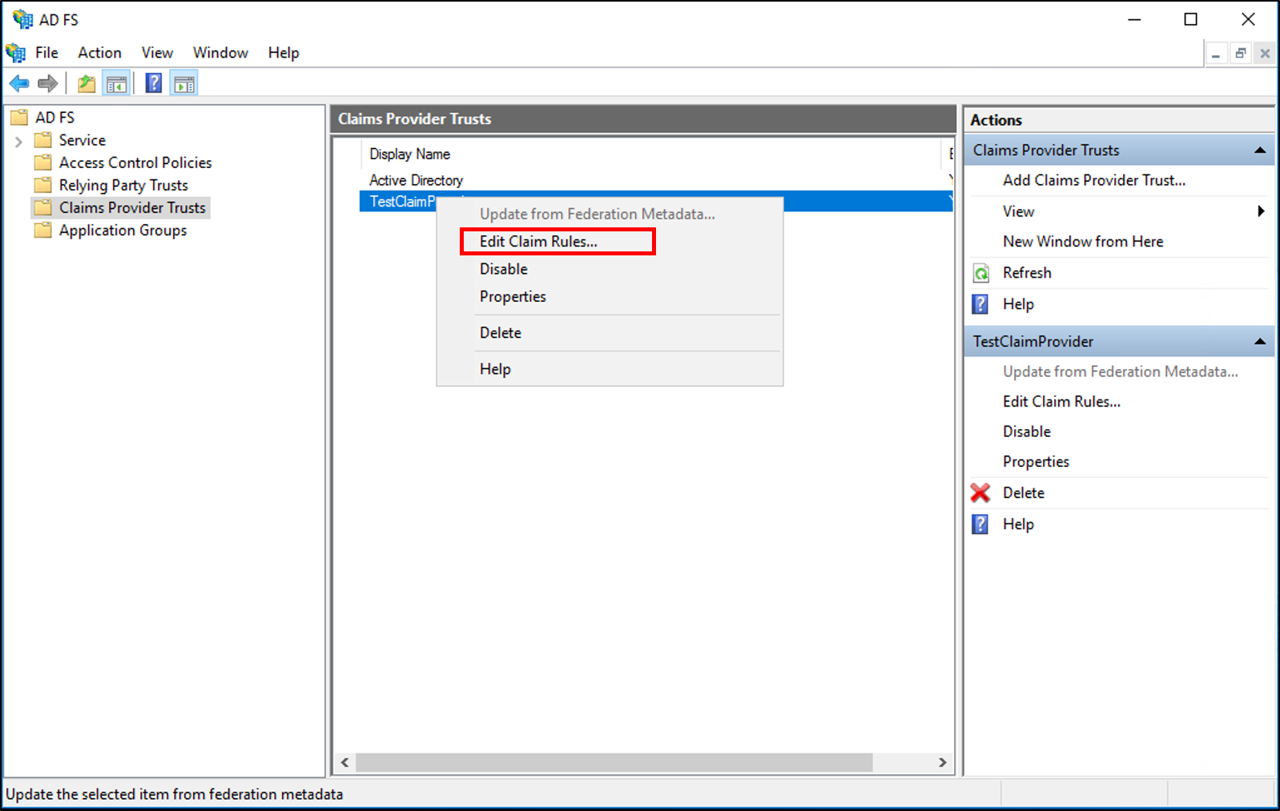Click Refresh action in Actions pane
Viewport: 1280px width, 811px height.
coord(1027,273)
